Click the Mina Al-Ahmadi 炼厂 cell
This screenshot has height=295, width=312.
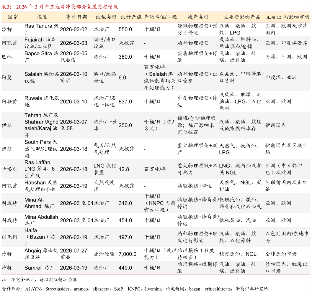(39, 203)
